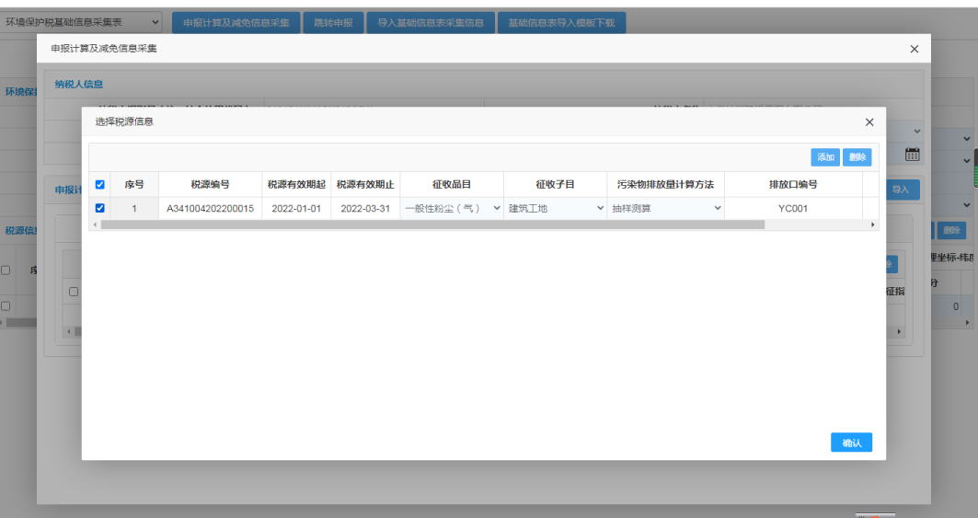Viewport: 978px width, 518px height.
Task: Click left arrow of tax source table scrollbar
Action: pyautogui.click(x=95, y=224)
